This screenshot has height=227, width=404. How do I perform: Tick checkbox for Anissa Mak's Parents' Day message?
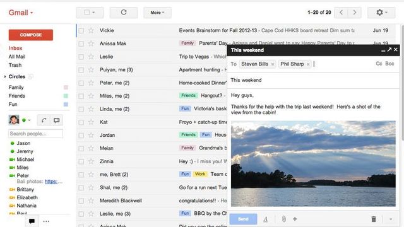tap(81, 44)
